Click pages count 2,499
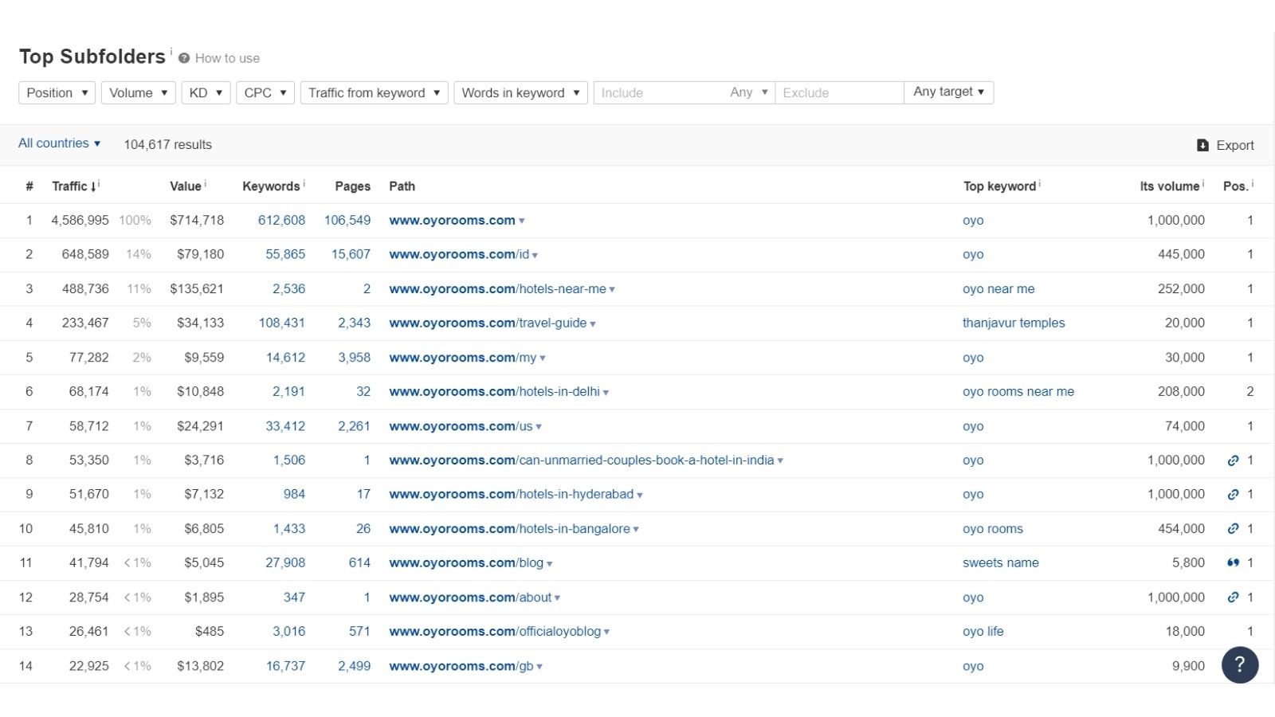 click(x=354, y=666)
